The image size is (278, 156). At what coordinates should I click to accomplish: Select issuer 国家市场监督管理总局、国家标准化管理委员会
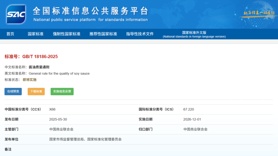click(85, 139)
